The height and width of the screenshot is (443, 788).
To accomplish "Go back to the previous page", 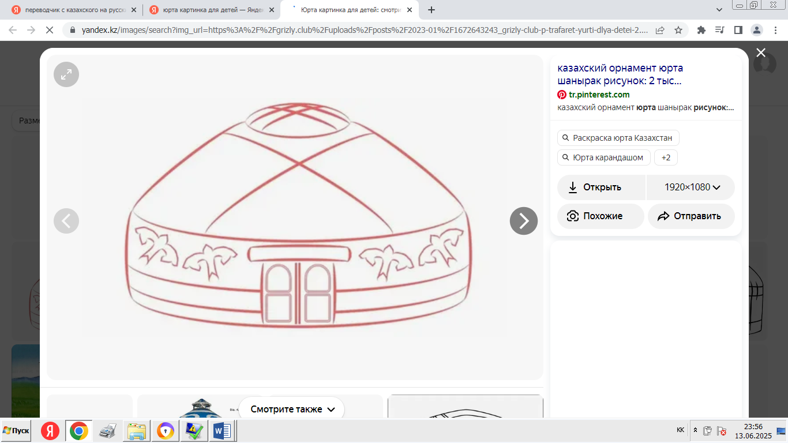I will (13, 30).
